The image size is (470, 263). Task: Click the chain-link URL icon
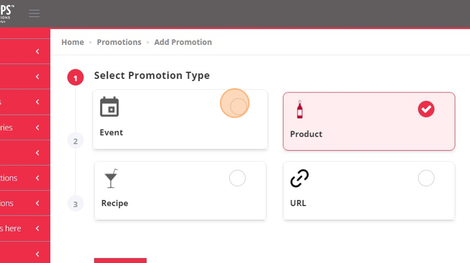(299, 178)
